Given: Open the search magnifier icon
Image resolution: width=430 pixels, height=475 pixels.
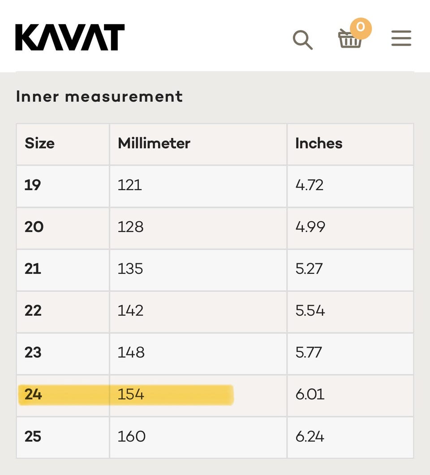Looking at the screenshot, I should tap(302, 40).
